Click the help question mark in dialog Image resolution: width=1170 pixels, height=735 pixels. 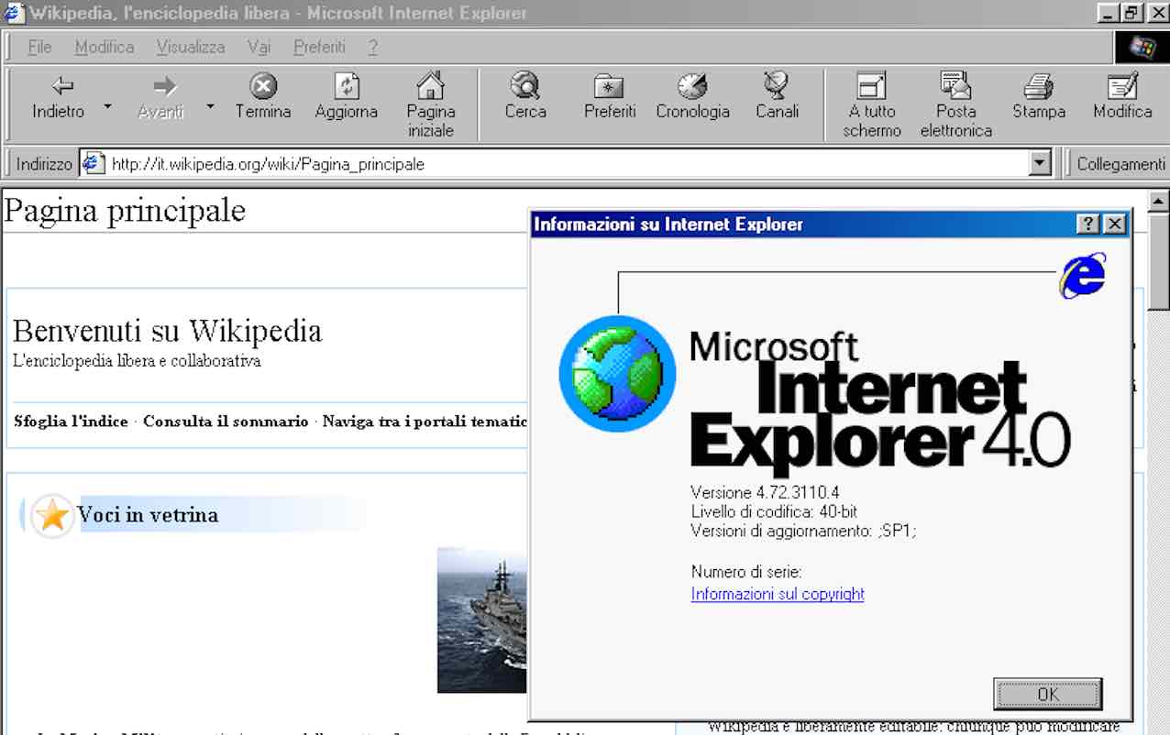point(1088,225)
